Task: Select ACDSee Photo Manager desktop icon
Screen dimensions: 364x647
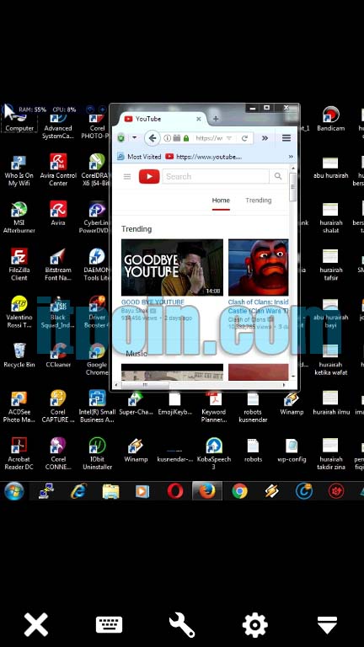Action: point(19,406)
